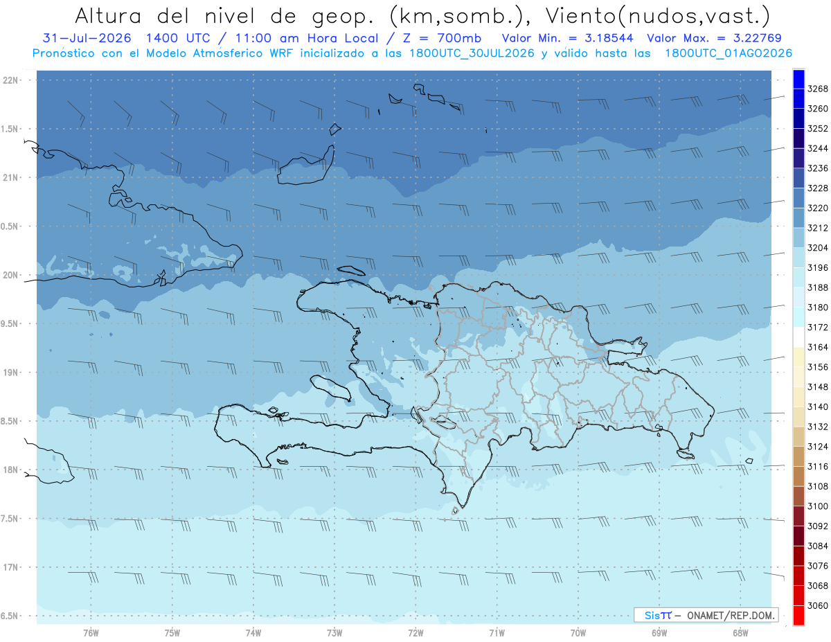
Task: Click the 20N latitude axis label
Action: [x=12, y=275]
